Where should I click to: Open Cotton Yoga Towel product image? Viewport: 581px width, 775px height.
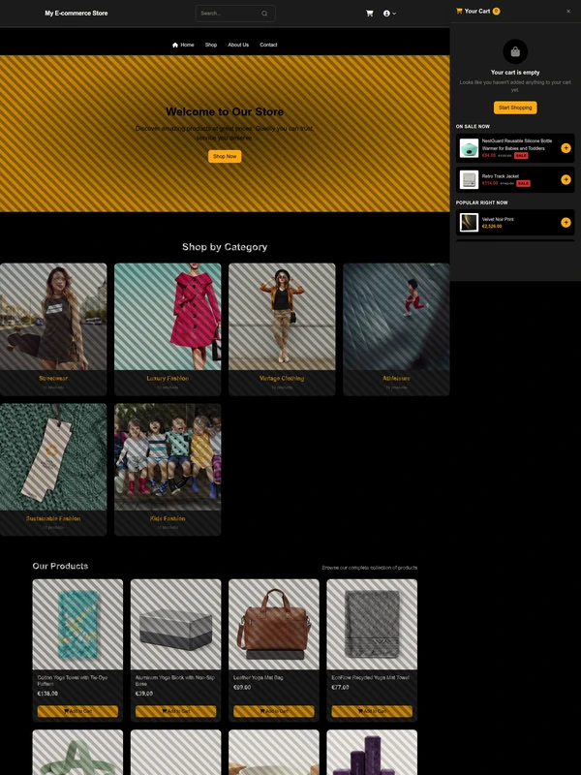[77, 625]
